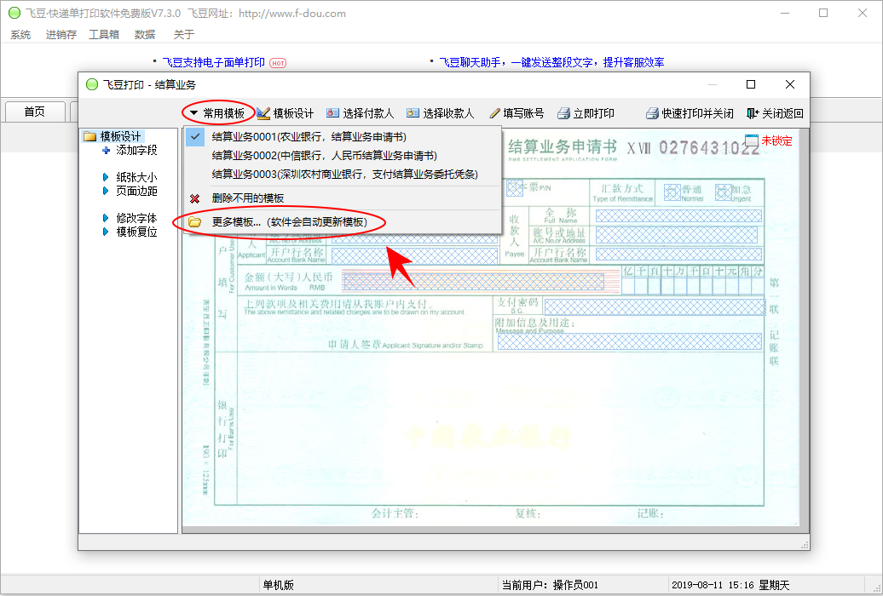Click 纸张大小 text in left panel
The height and width of the screenshot is (596, 883).
point(136,177)
